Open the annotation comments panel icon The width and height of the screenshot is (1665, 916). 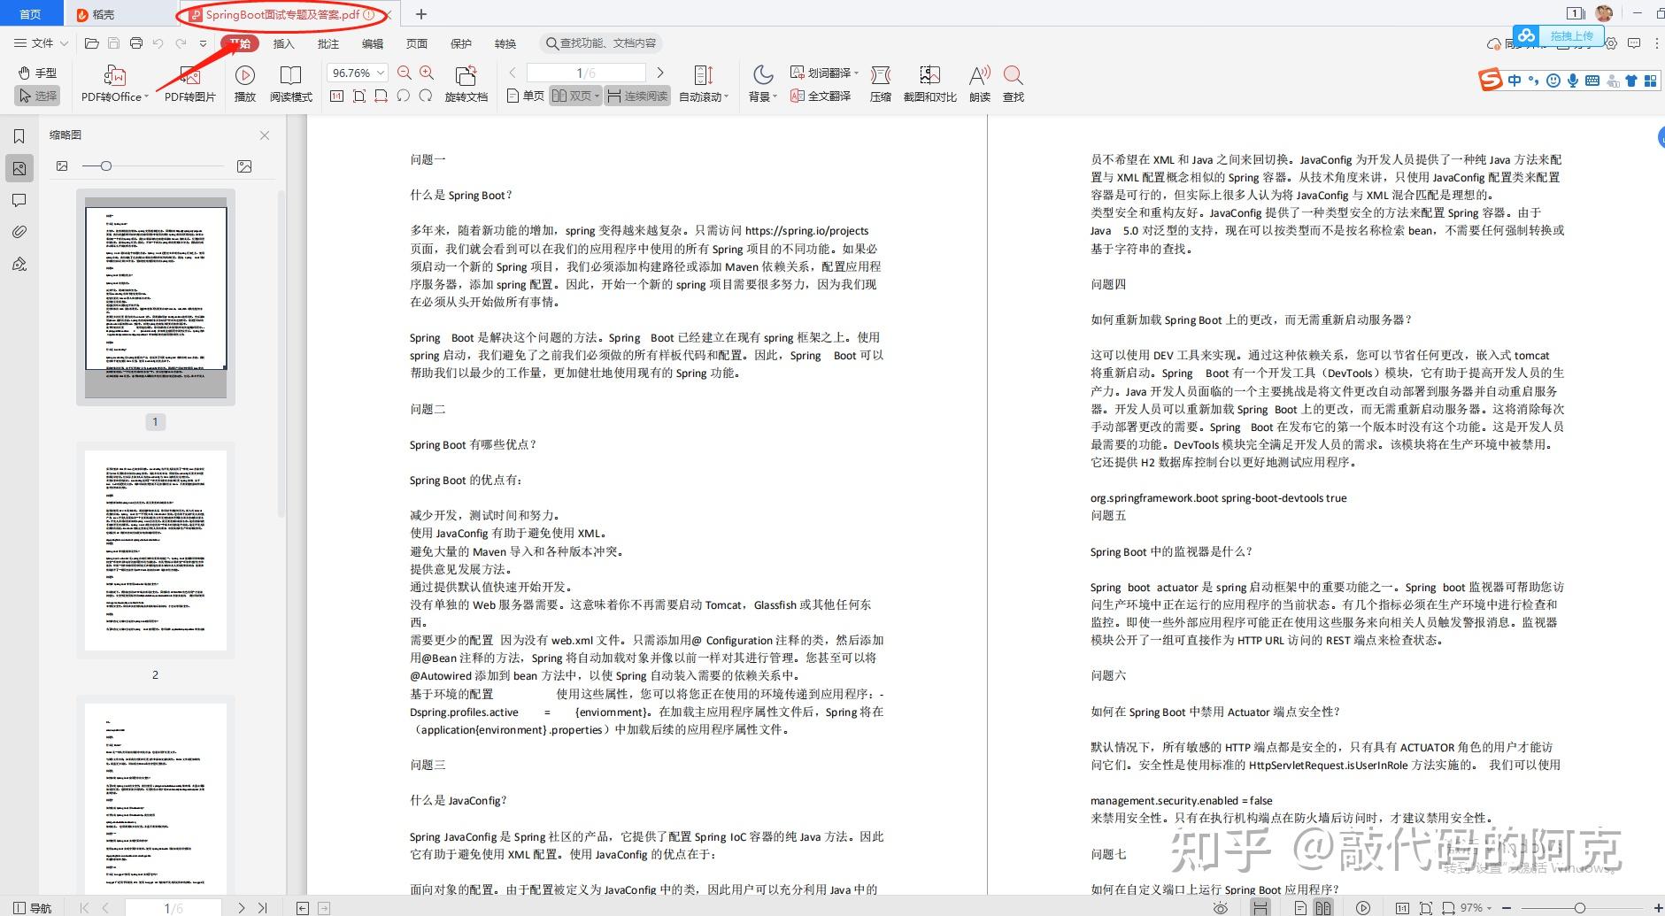[19, 200]
